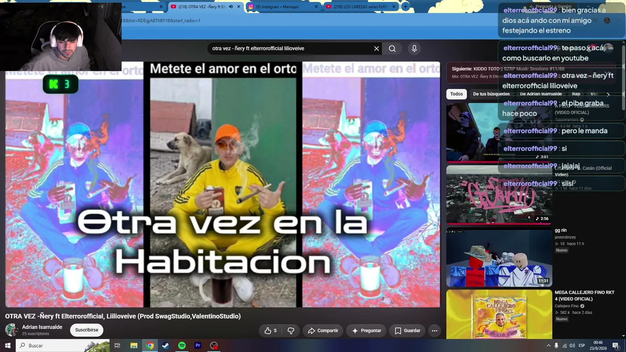Open Adobe Premiere Pro from the taskbar

pyautogui.click(x=198, y=346)
